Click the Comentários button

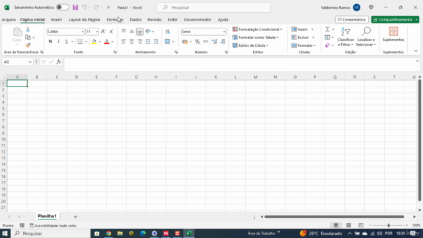coord(352,20)
